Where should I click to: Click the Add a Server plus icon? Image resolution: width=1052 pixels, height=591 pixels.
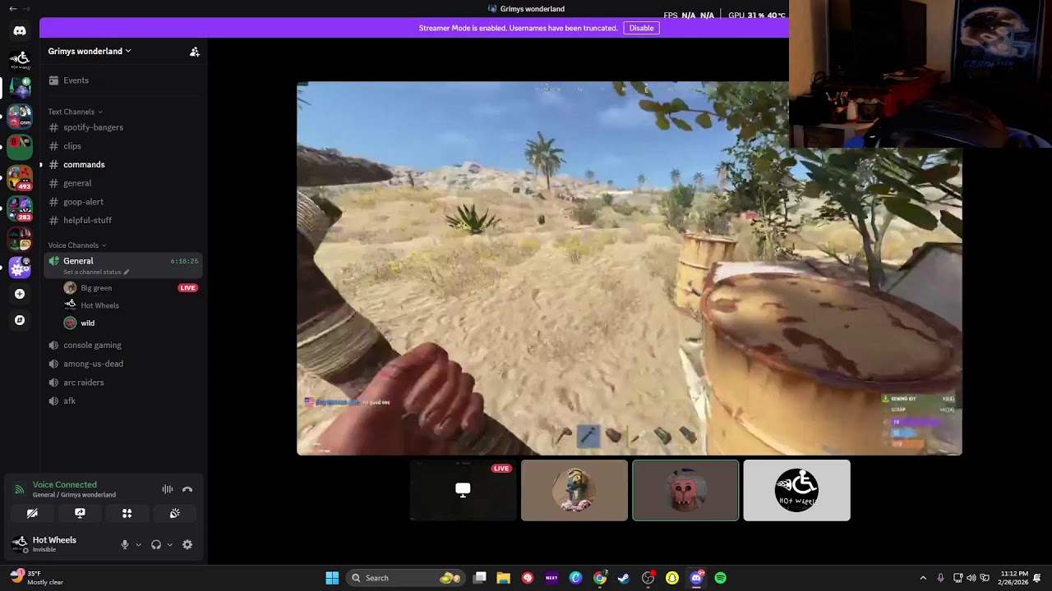click(20, 294)
